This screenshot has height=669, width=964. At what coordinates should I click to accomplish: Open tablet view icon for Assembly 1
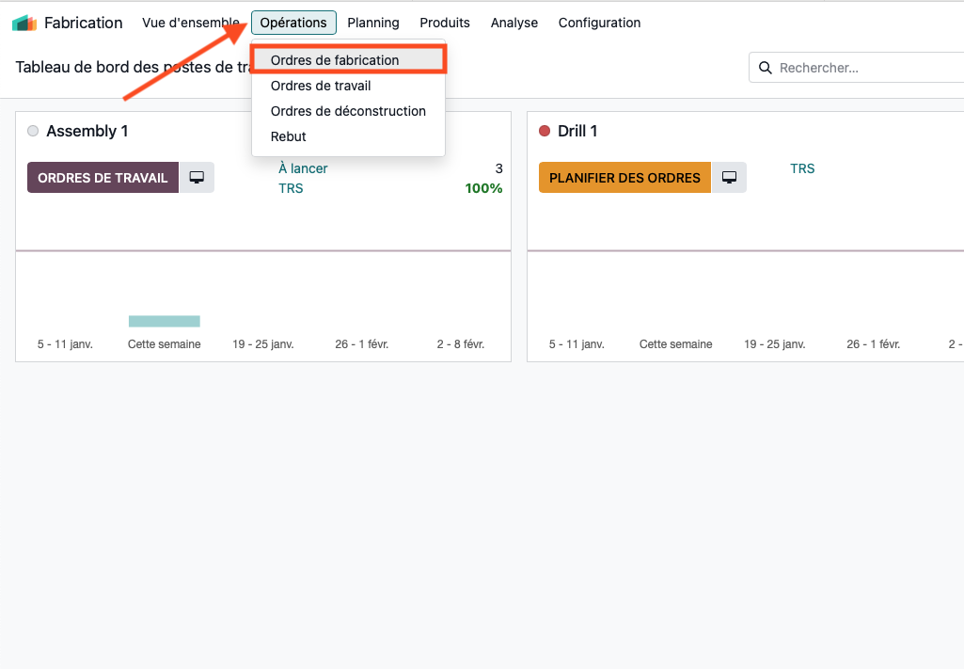(x=197, y=178)
